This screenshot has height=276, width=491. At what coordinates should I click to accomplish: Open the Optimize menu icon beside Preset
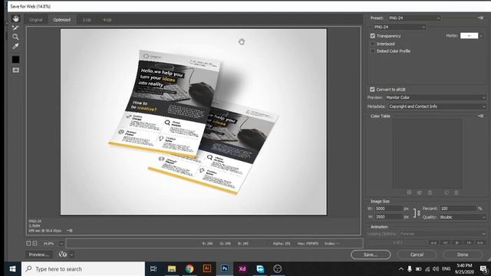(x=481, y=18)
